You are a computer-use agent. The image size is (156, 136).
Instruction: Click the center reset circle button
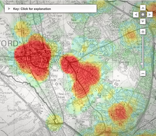(x=143, y=15)
